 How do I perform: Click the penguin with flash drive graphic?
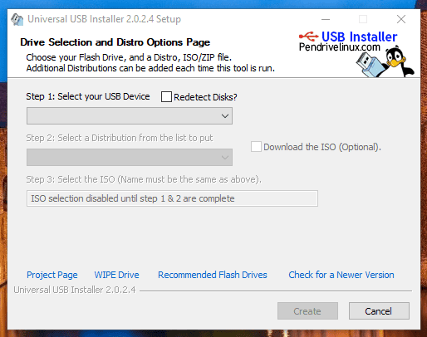click(x=385, y=61)
